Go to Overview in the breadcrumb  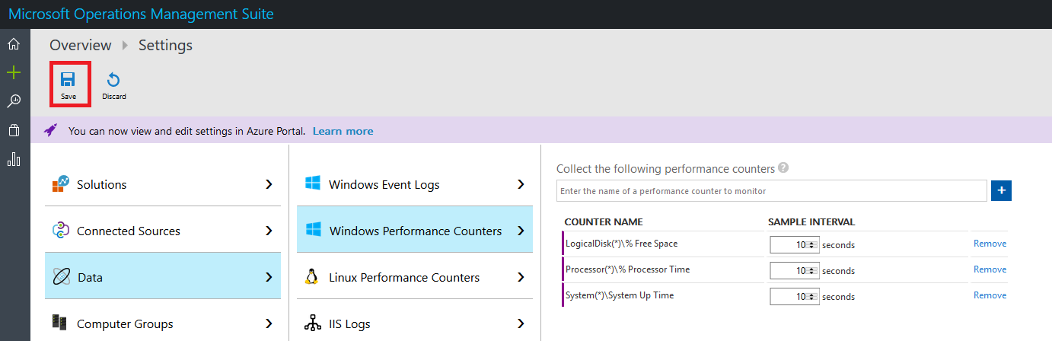tap(81, 46)
